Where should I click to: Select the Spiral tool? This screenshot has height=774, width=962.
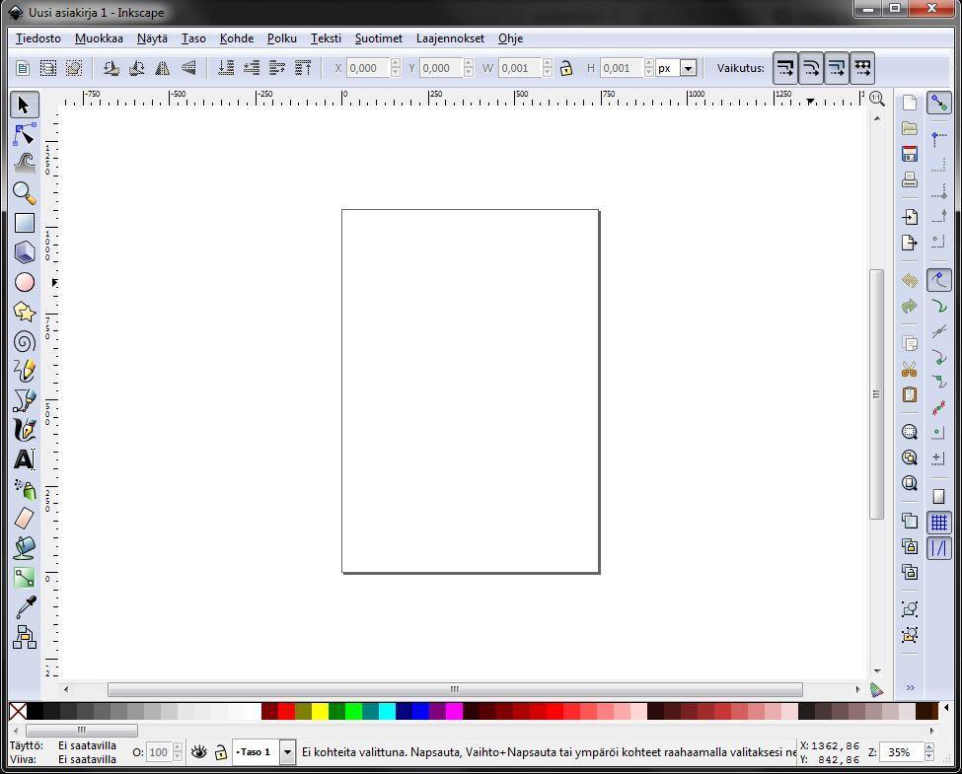tap(25, 341)
